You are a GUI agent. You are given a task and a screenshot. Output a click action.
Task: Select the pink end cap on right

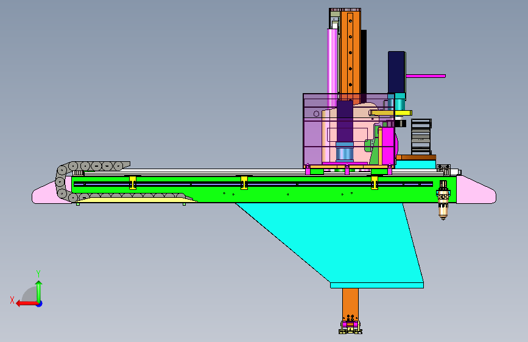click(x=476, y=190)
